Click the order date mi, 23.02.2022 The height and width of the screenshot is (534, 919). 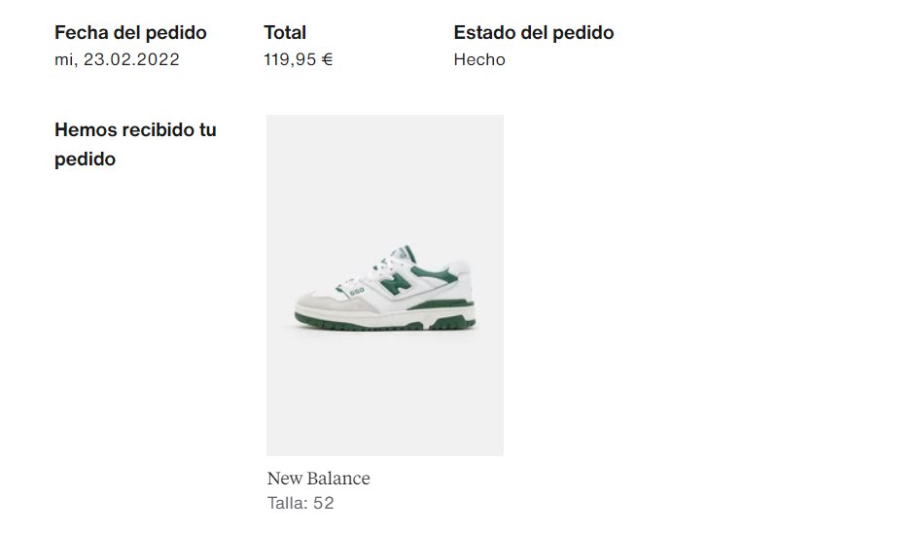click(117, 59)
